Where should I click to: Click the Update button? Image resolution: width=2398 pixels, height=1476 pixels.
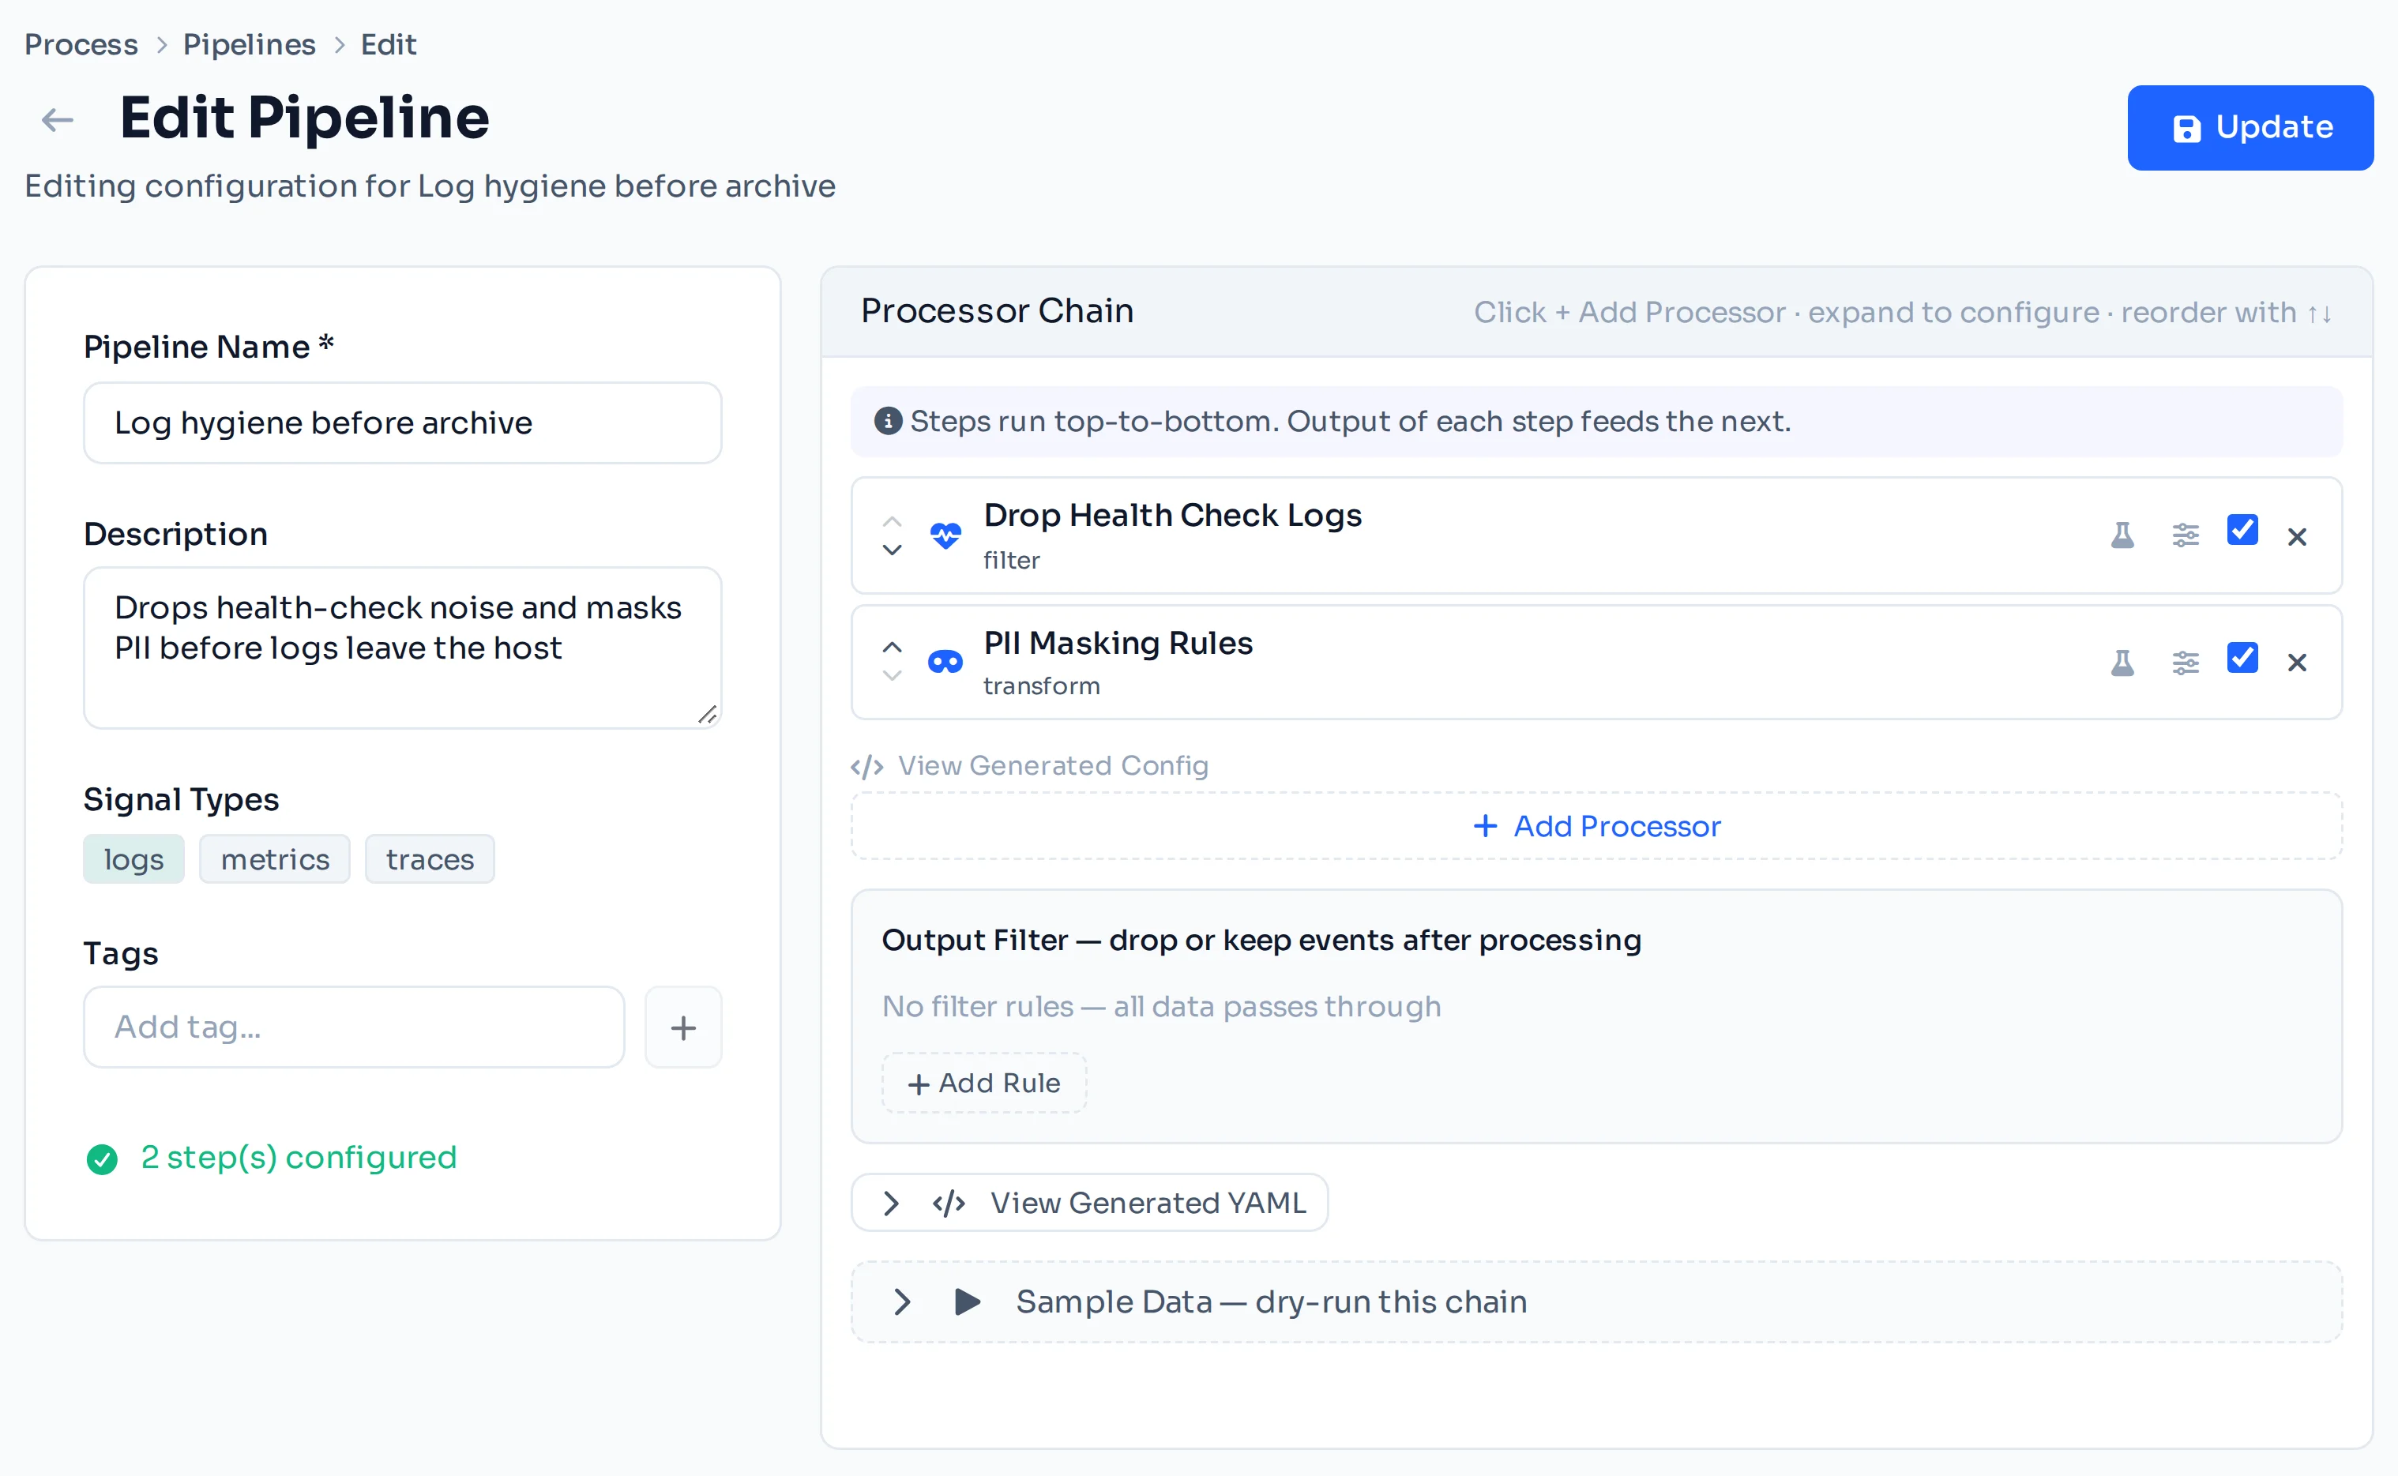(x=2250, y=128)
